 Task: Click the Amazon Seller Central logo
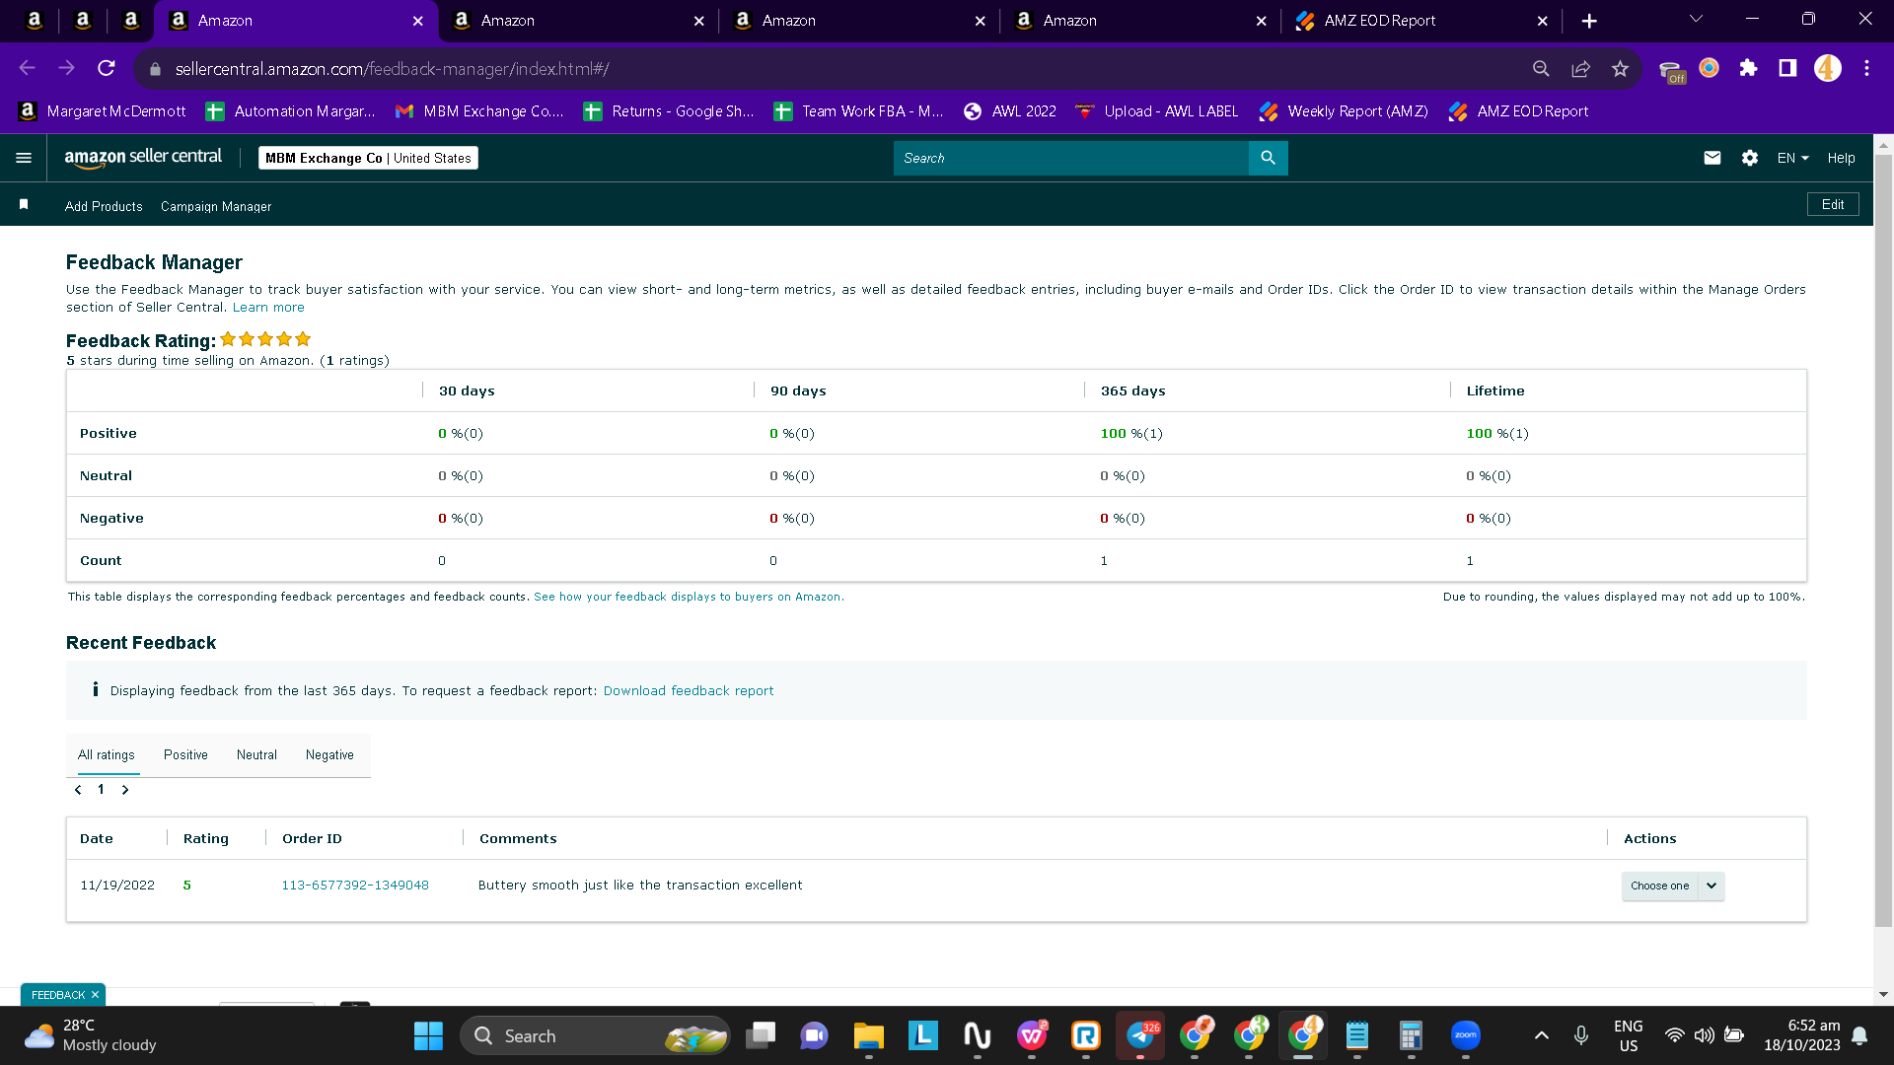click(143, 158)
